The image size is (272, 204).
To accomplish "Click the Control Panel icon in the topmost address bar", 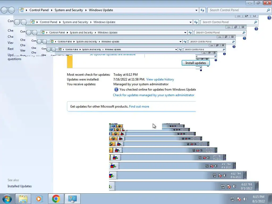I will coord(22,10).
